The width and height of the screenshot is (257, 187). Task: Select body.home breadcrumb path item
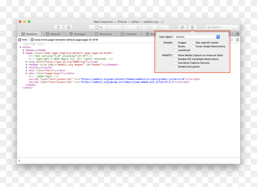(64, 40)
